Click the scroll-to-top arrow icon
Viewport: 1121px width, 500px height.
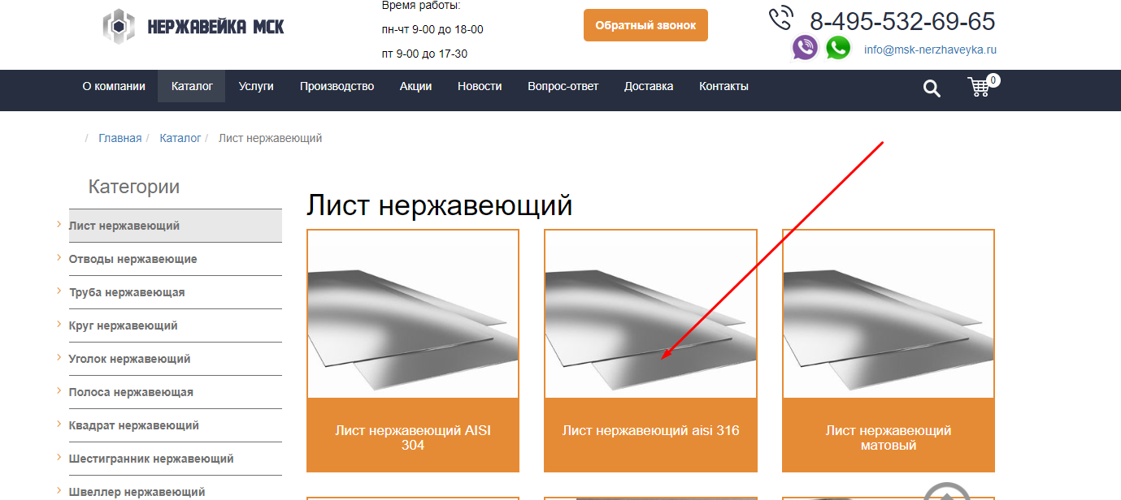coord(947,492)
